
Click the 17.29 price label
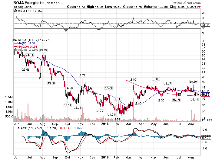click(x=108, y=88)
